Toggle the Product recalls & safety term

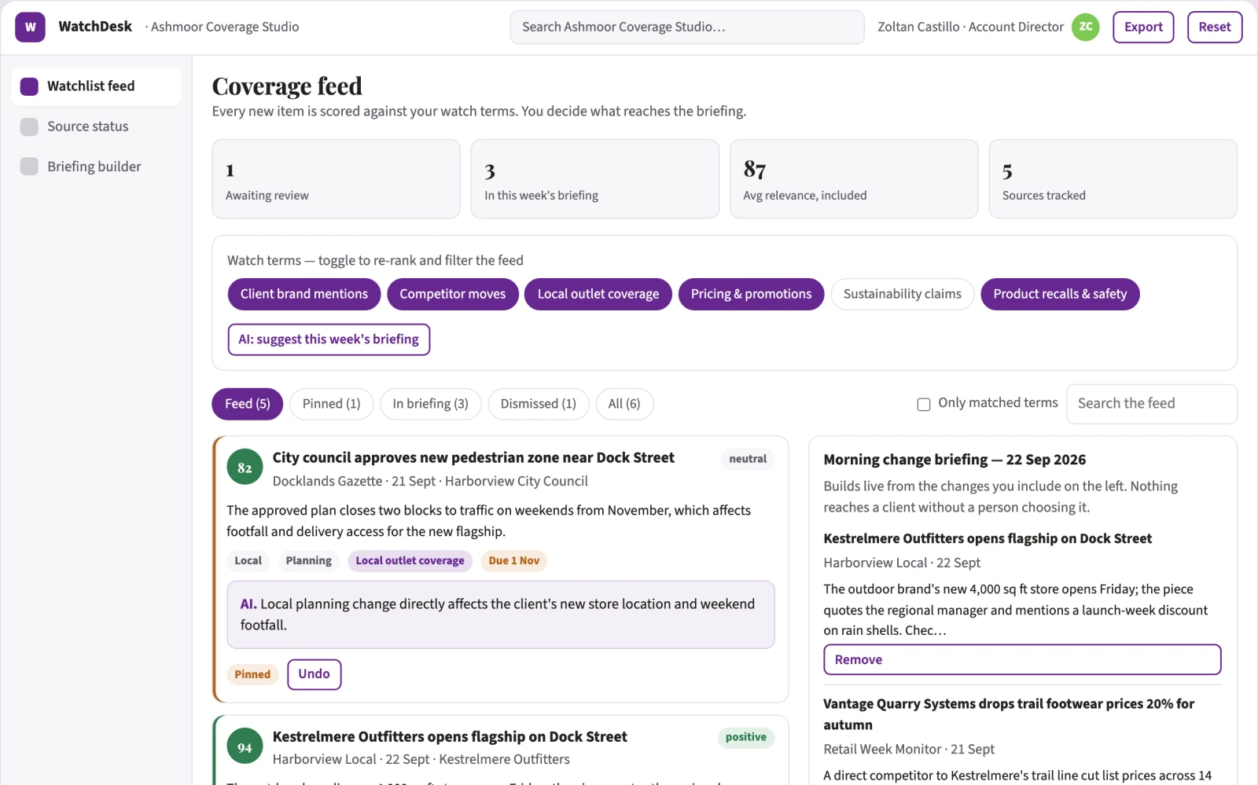tap(1060, 294)
